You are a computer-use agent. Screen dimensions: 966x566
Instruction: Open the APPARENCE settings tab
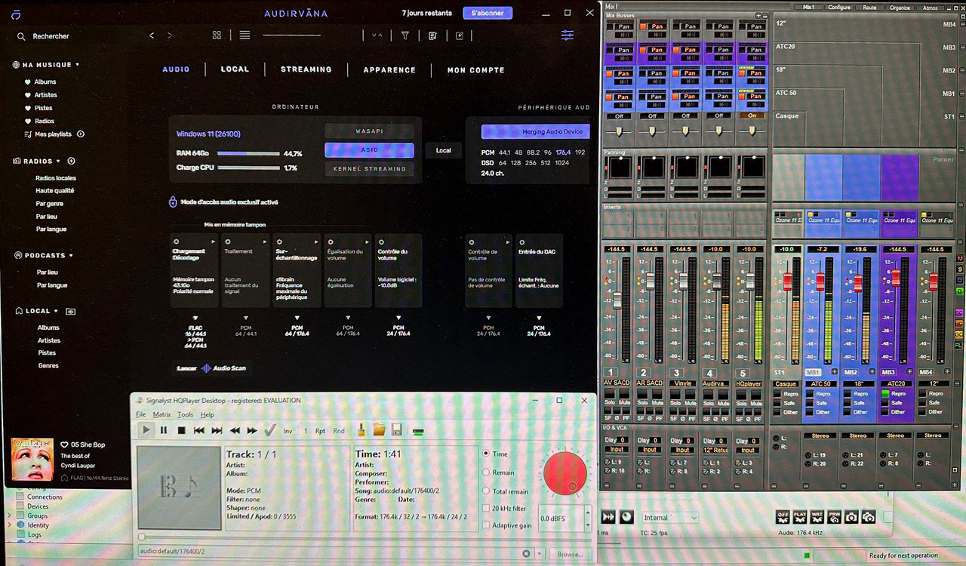389,69
